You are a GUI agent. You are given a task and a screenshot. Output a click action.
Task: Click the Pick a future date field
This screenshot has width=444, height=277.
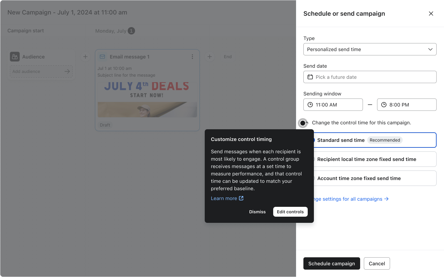click(370, 77)
